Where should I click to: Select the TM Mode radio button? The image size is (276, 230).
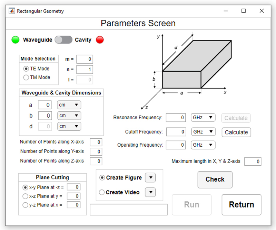click(26, 77)
